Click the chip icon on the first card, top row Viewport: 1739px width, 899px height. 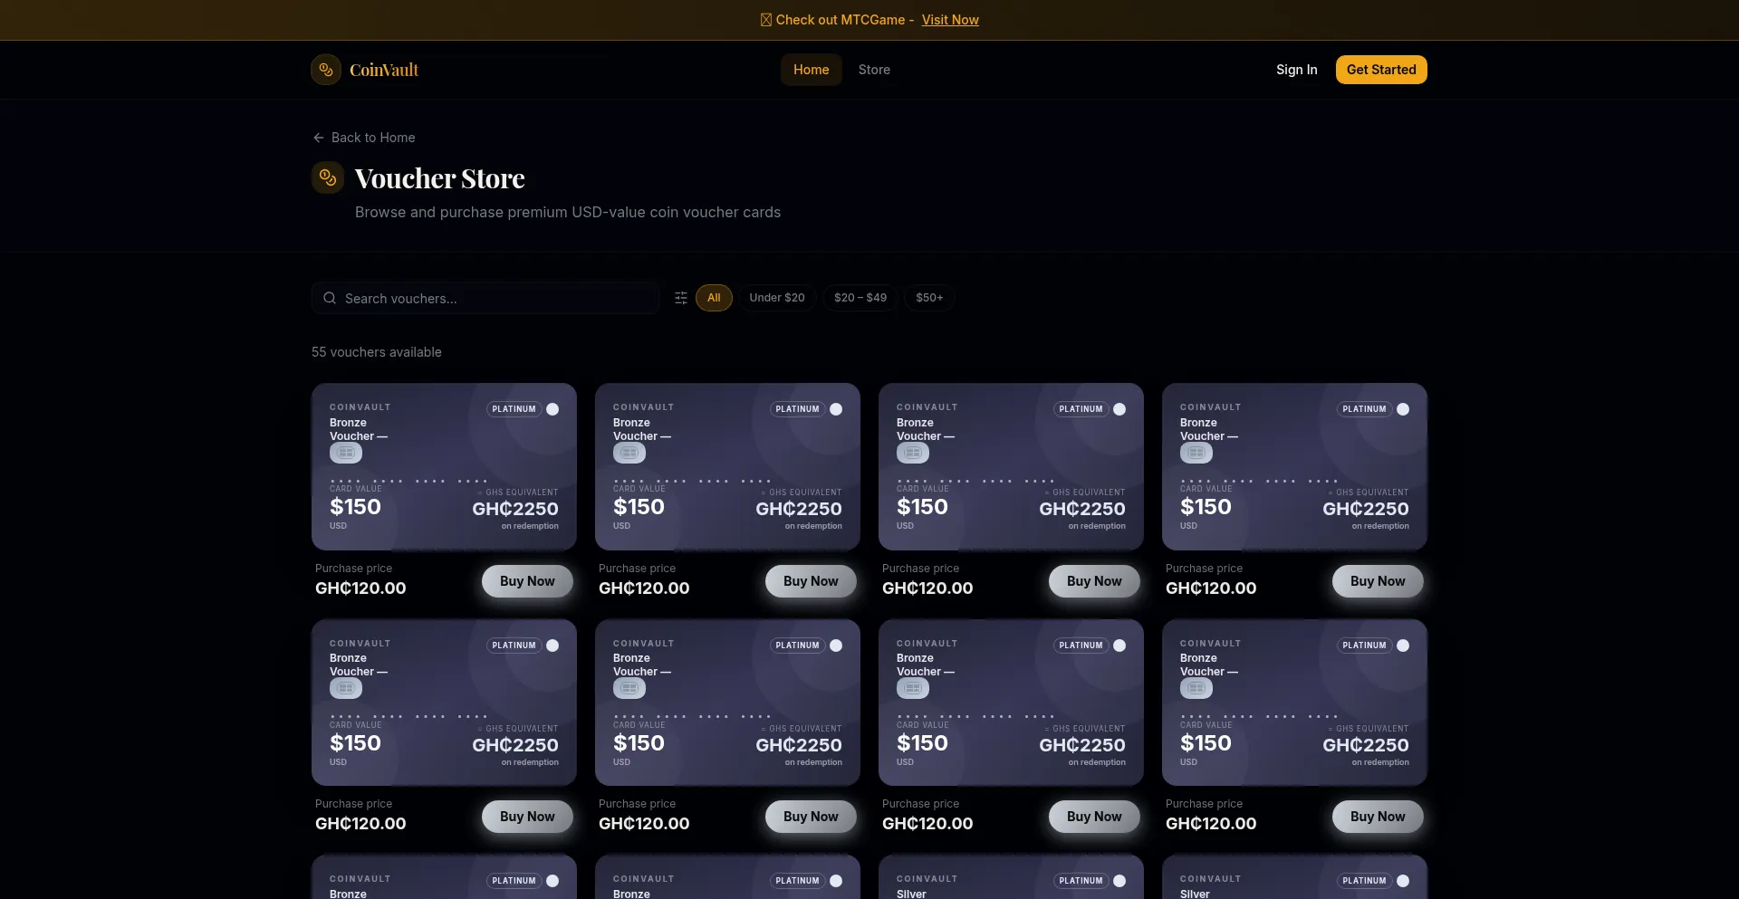coord(346,453)
